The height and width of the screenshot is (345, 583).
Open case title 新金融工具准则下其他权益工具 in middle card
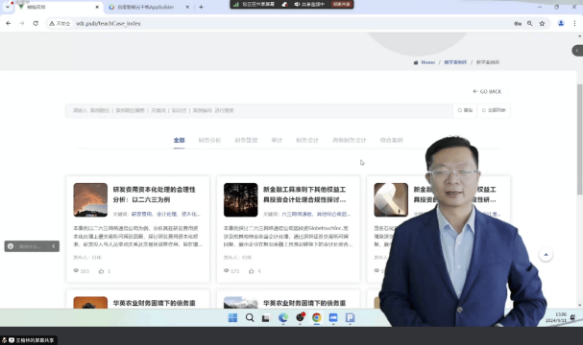(x=304, y=195)
